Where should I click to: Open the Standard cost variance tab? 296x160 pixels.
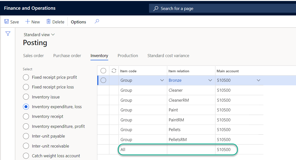point(168,56)
